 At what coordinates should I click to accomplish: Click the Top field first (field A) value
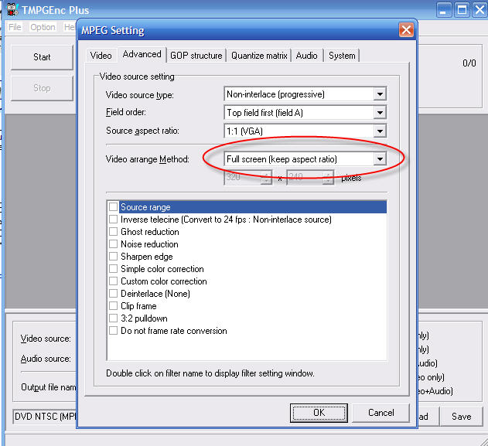click(264, 113)
